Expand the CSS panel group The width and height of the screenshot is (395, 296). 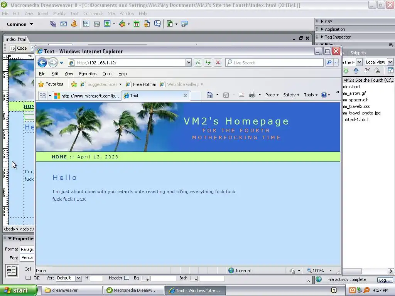[x=322, y=22]
